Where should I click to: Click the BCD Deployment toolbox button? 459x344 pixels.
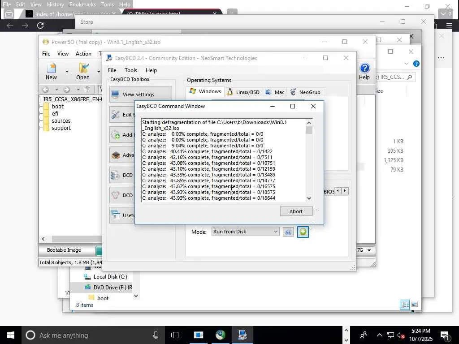[x=122, y=195]
